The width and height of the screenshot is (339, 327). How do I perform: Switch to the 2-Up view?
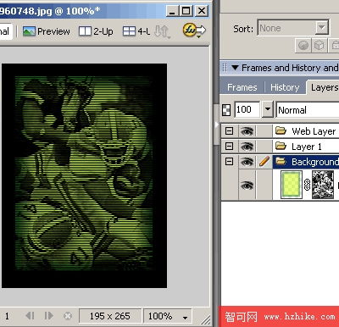96,31
